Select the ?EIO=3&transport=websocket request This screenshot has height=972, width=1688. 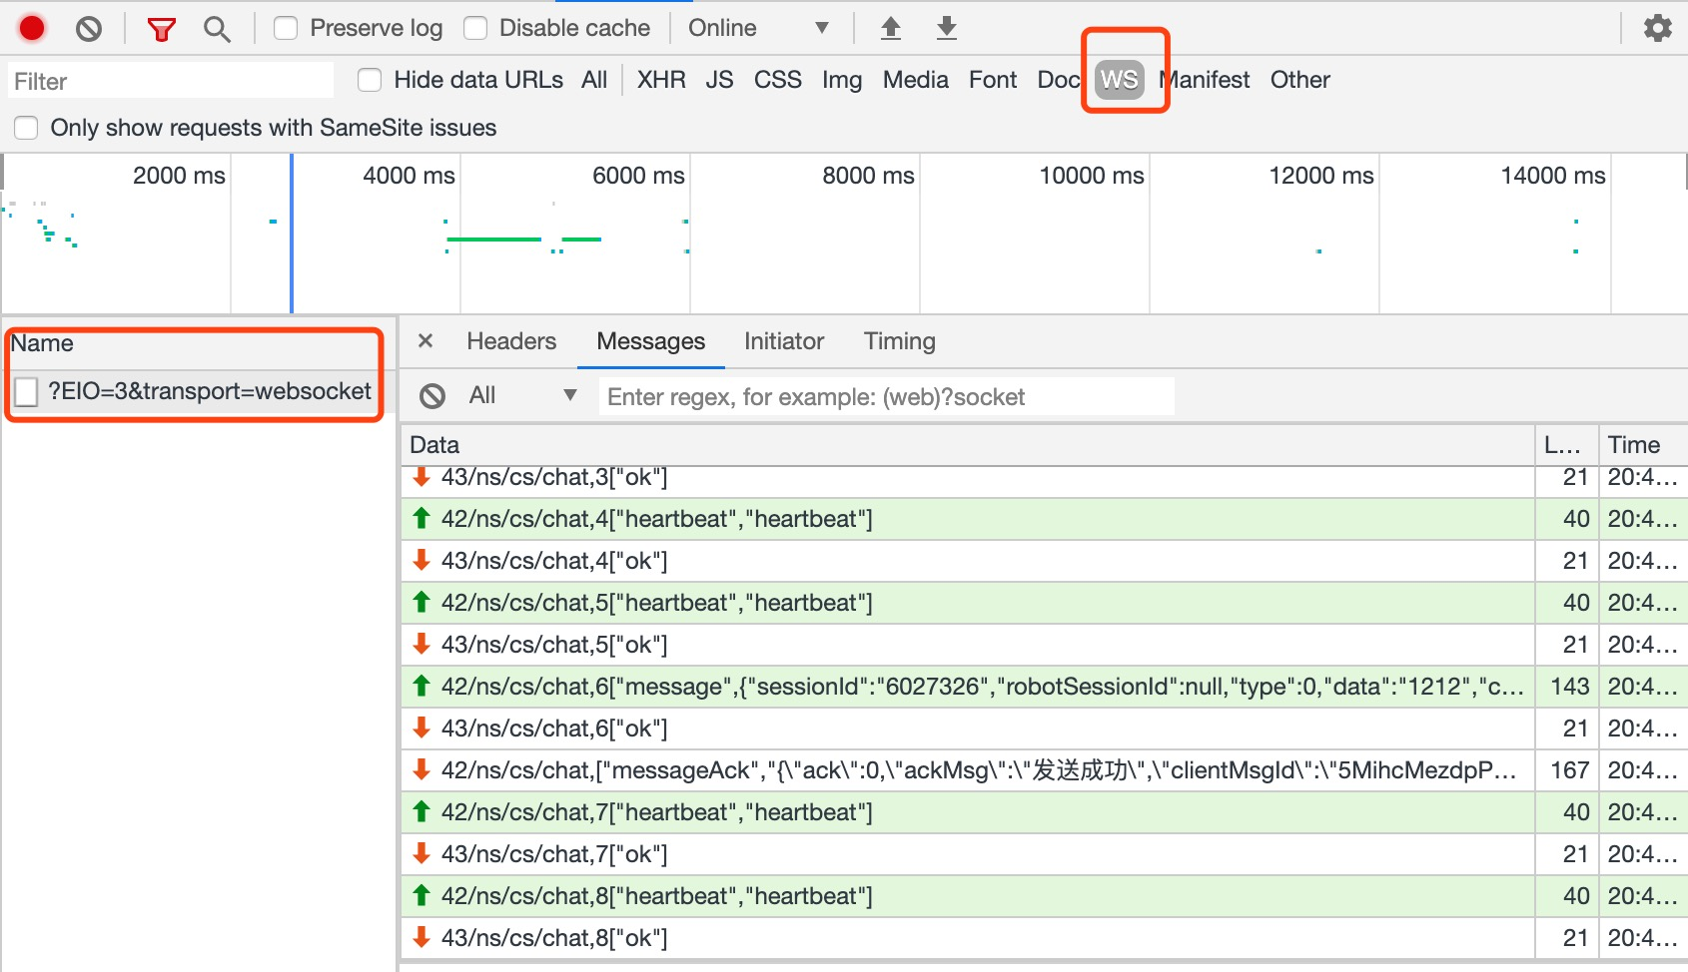pyautogui.click(x=198, y=391)
